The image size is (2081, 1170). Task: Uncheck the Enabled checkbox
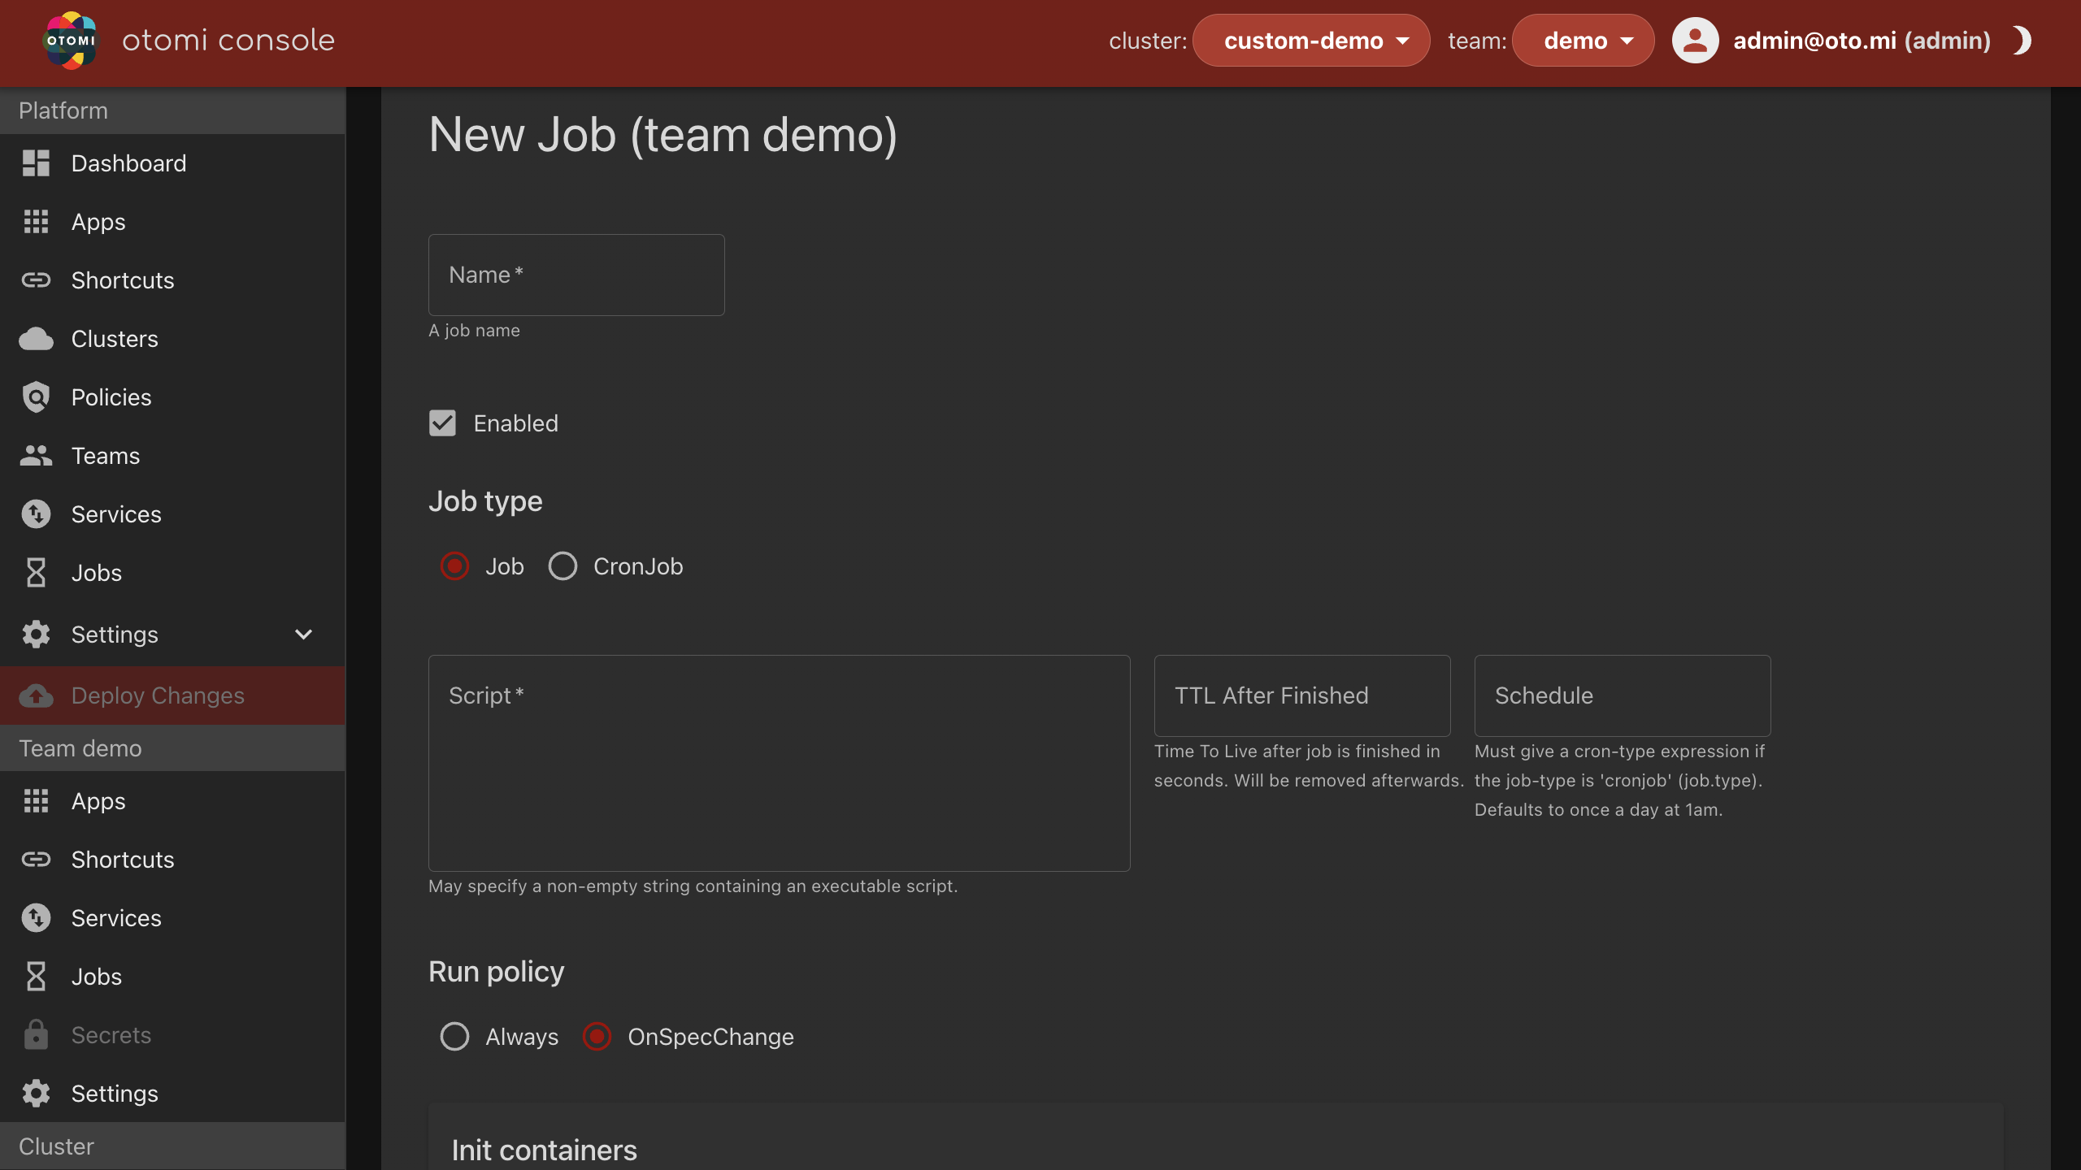(x=442, y=423)
